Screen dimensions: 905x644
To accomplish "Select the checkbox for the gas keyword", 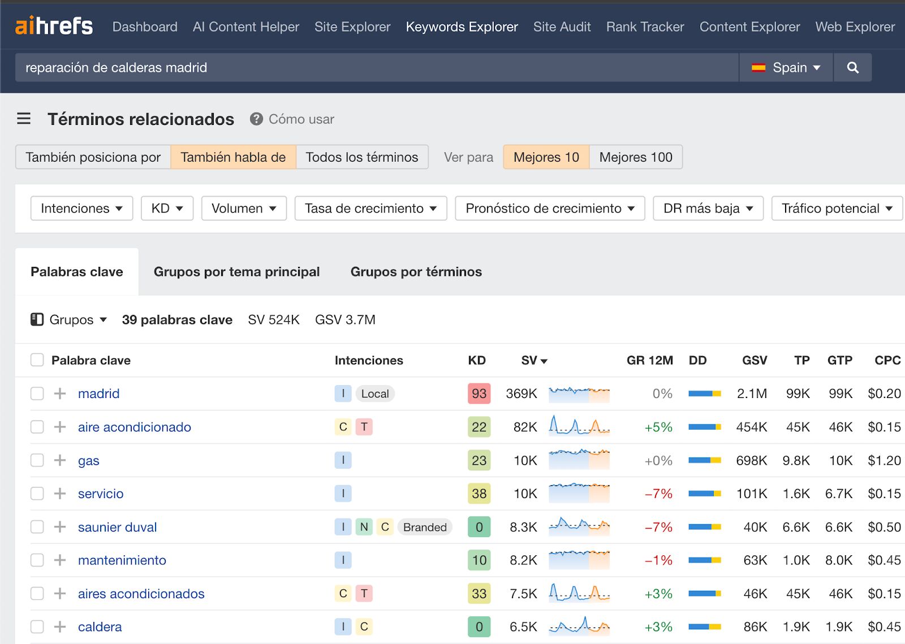I will [37, 460].
